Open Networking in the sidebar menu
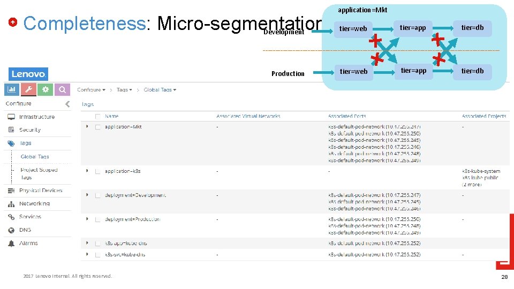This screenshot has height=289, width=514. coord(34,204)
